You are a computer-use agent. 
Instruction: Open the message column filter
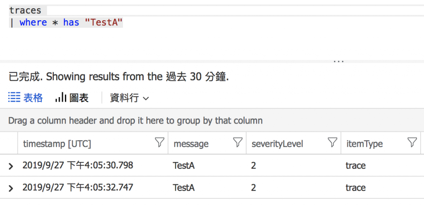pyautogui.click(x=238, y=143)
